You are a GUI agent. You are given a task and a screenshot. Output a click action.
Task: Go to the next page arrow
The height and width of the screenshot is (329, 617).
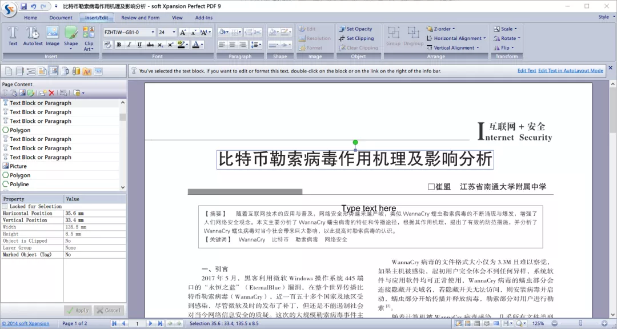[150, 323]
